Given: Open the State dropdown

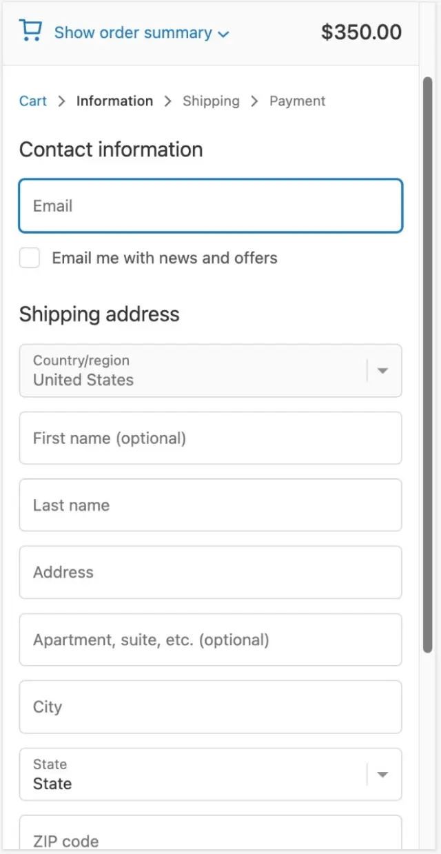Looking at the screenshot, I should [211, 774].
